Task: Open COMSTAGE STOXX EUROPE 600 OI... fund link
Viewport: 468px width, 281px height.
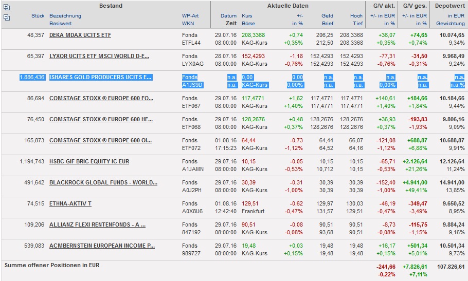Action: [101, 140]
